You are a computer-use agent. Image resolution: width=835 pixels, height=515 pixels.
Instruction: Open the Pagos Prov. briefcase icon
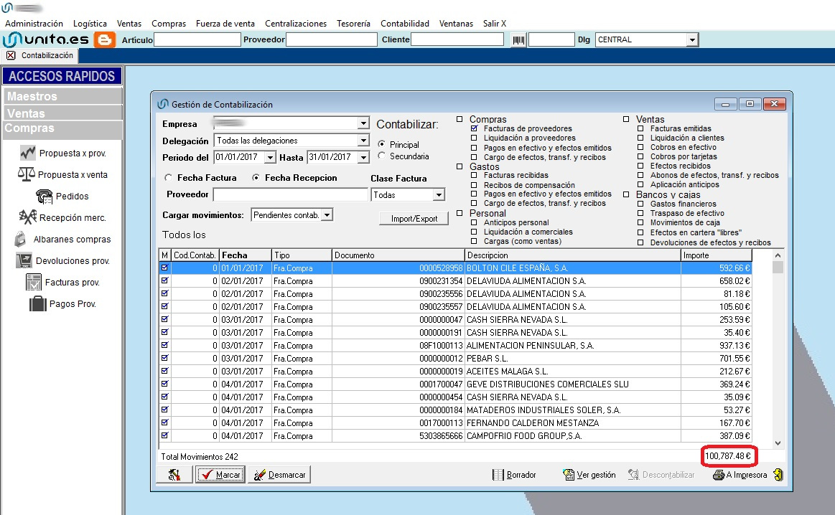(38, 304)
